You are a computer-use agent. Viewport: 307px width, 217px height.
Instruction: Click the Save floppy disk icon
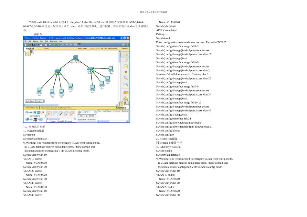coord(34,45)
